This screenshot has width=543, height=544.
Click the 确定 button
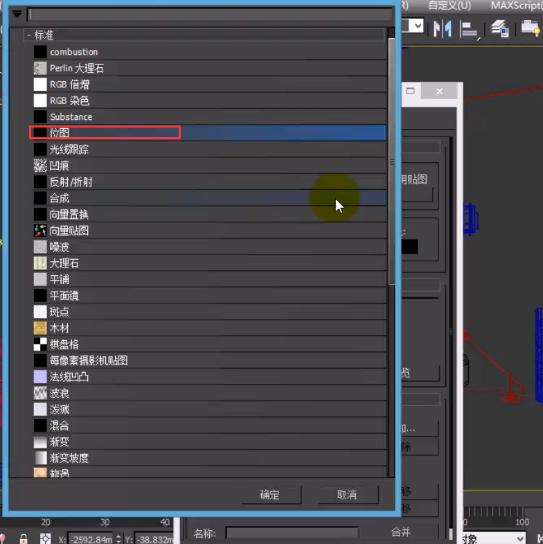pos(270,495)
